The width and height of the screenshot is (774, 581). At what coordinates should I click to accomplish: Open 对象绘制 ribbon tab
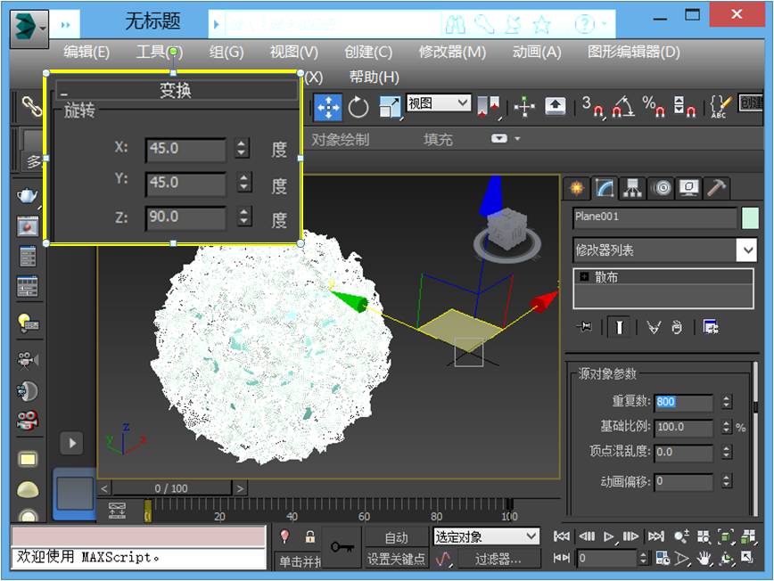point(340,140)
